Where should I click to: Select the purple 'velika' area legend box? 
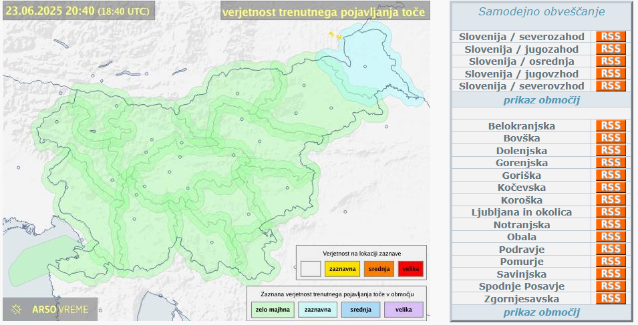pyautogui.click(x=404, y=310)
